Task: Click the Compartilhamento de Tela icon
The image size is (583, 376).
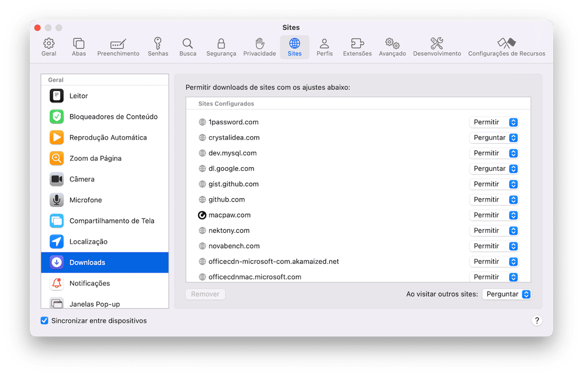Action: 57,221
